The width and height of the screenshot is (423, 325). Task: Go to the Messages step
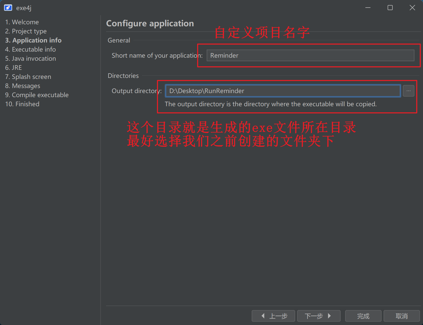pyautogui.click(x=23, y=86)
